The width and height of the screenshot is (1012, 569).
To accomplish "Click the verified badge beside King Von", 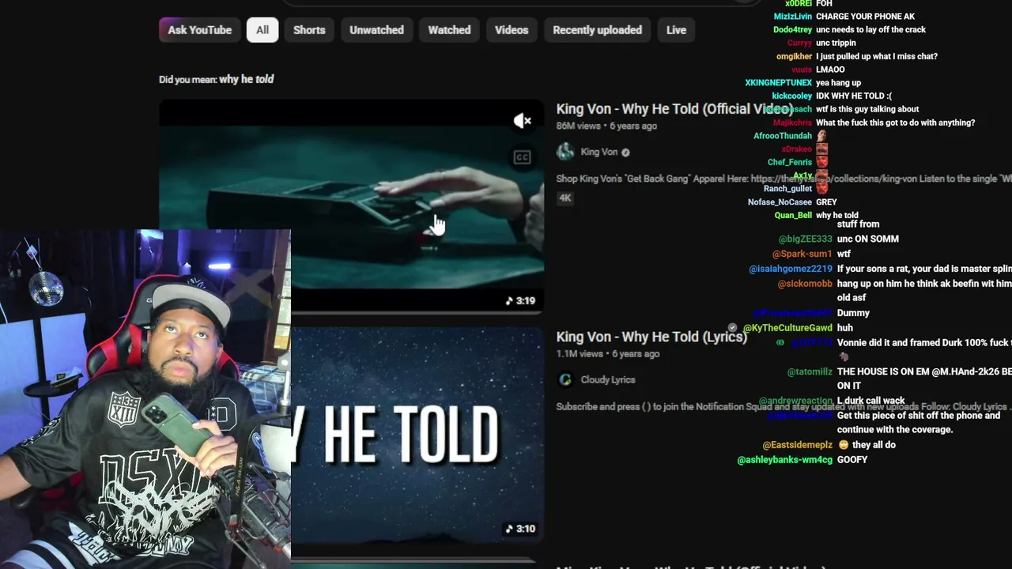I will pos(625,153).
